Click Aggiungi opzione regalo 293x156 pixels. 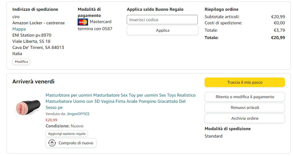67,134
